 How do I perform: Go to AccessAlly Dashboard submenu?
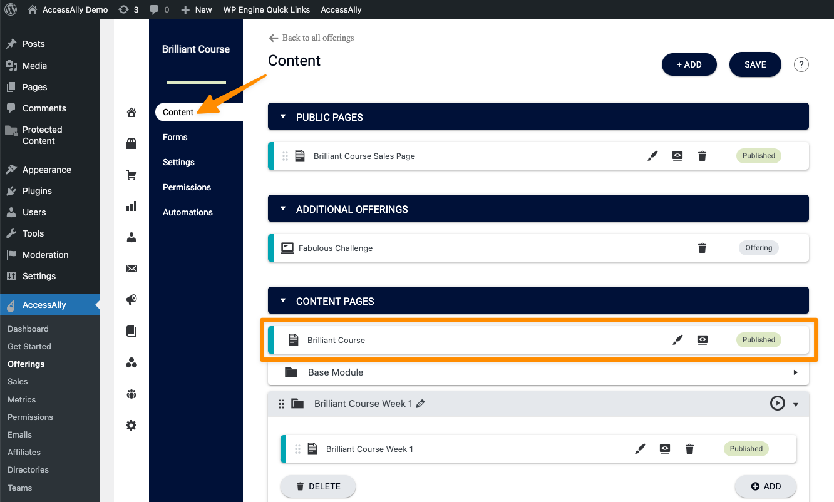point(28,329)
